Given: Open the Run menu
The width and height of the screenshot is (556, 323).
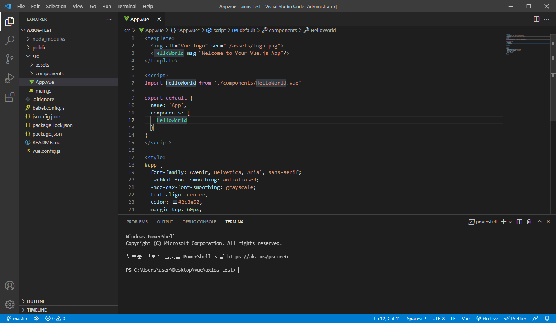Looking at the screenshot, I should [x=107, y=6].
